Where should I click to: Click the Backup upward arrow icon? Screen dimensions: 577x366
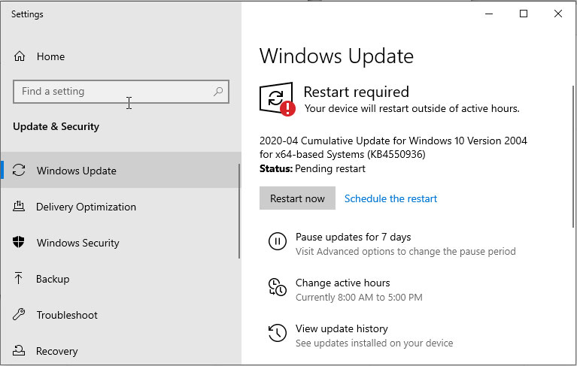[18, 278]
